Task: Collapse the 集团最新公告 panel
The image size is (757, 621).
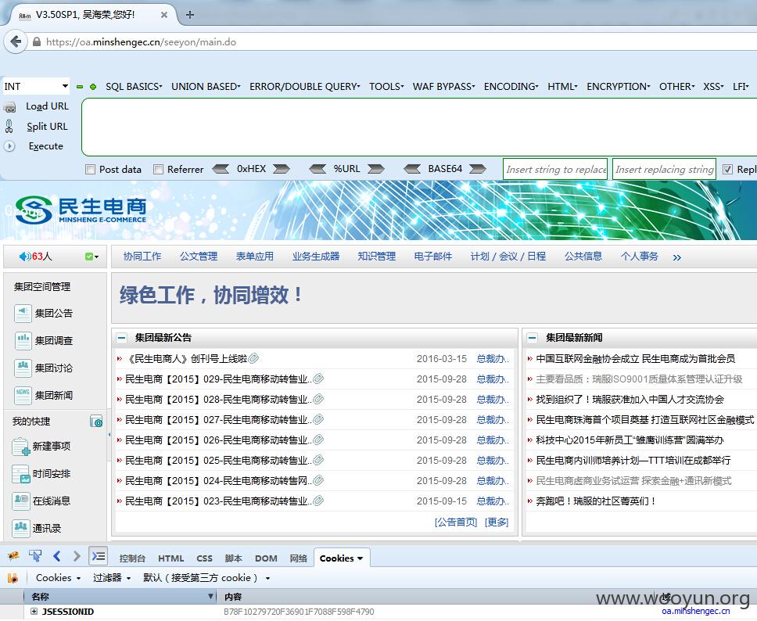Action: (122, 338)
